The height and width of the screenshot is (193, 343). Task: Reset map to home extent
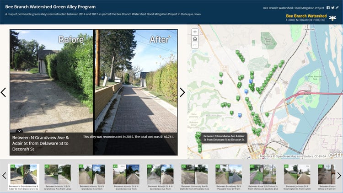[195, 39]
